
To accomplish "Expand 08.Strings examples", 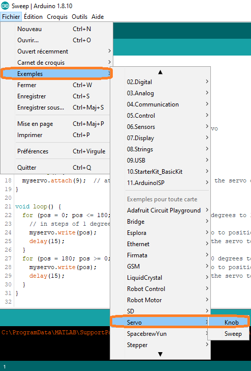I will point(161,149).
